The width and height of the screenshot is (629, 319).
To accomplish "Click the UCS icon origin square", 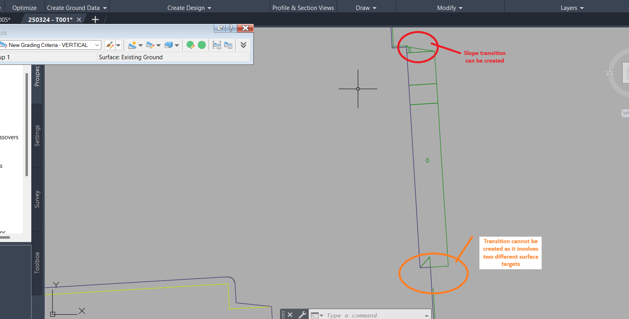I will 53,314.
